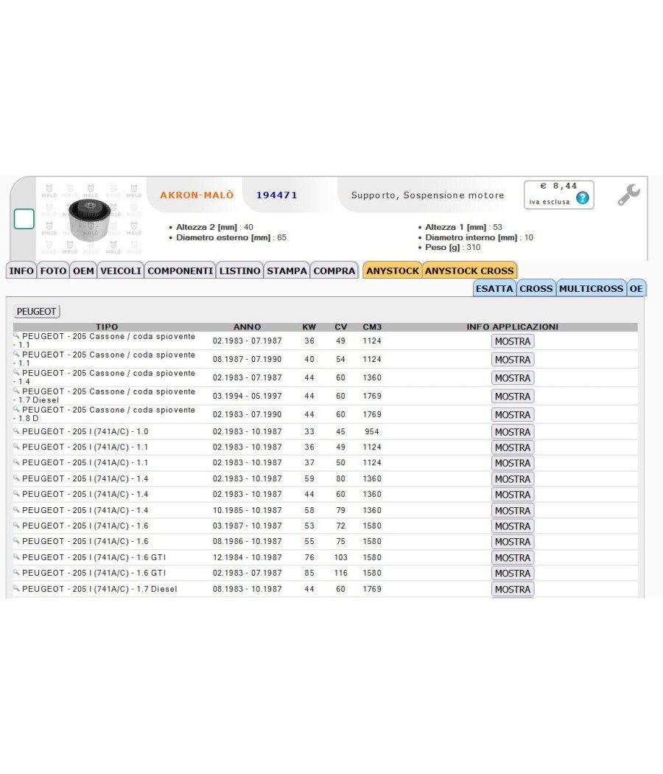Switch to the OE tab
This screenshot has width=663, height=774.
(x=636, y=288)
